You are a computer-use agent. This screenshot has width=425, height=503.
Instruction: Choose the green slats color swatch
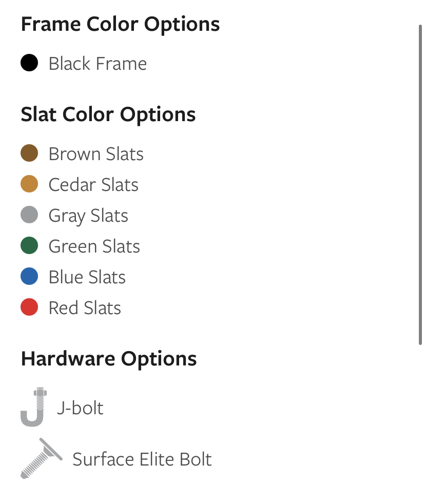coord(29,245)
